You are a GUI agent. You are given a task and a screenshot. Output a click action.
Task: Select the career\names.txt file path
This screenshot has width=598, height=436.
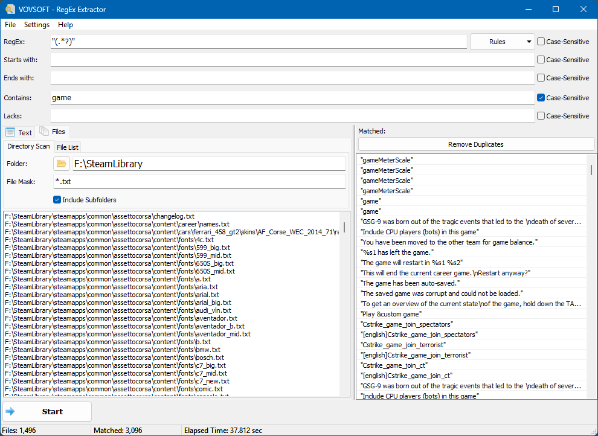[x=117, y=224]
